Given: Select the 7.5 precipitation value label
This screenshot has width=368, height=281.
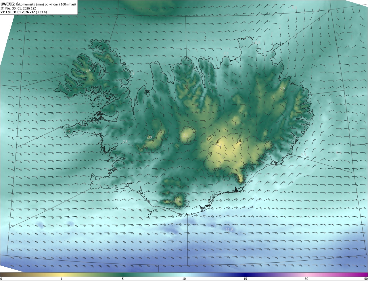Looking at the screenshot, I should coord(125,142).
